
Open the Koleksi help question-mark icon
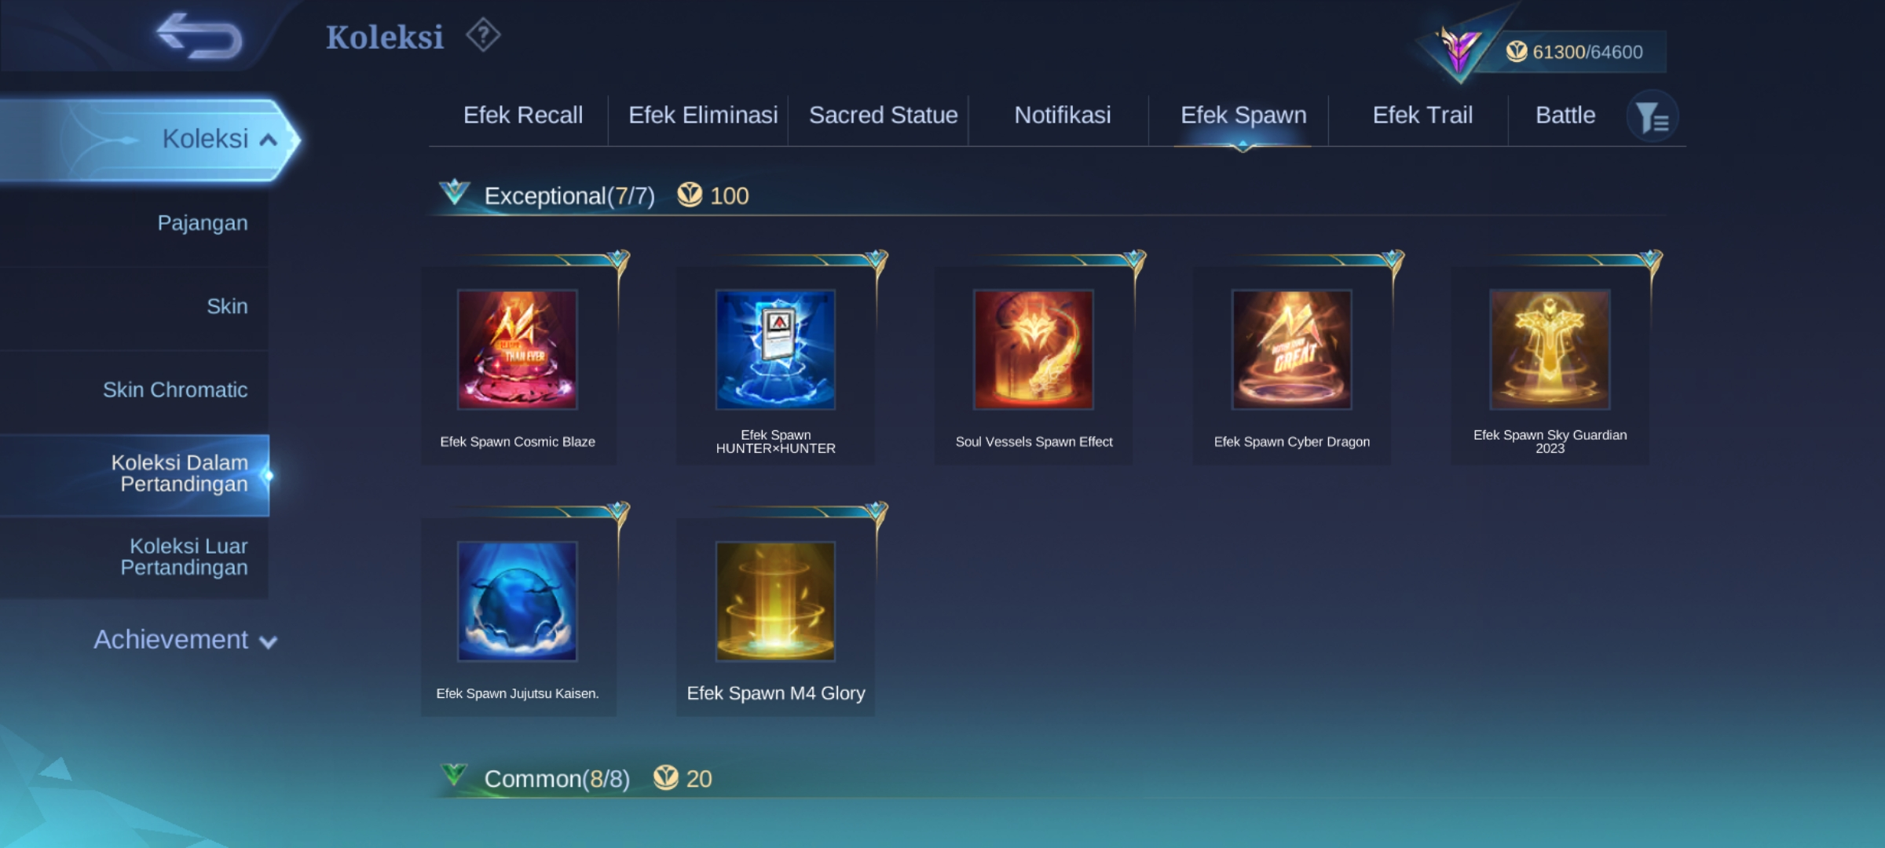[483, 35]
